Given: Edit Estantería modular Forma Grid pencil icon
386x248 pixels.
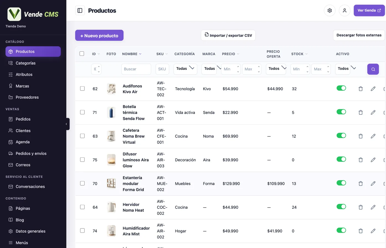Looking at the screenshot, I should click(373, 183).
